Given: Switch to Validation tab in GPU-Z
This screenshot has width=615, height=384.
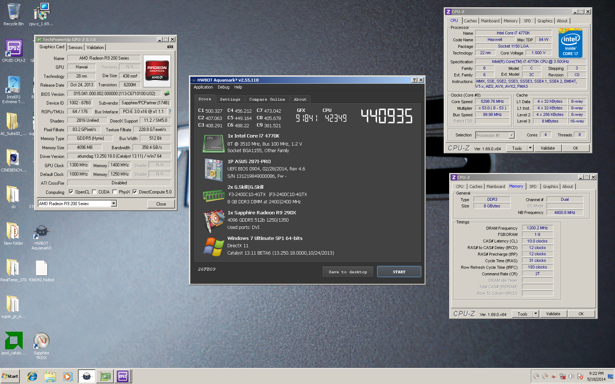Looking at the screenshot, I should [x=95, y=48].
